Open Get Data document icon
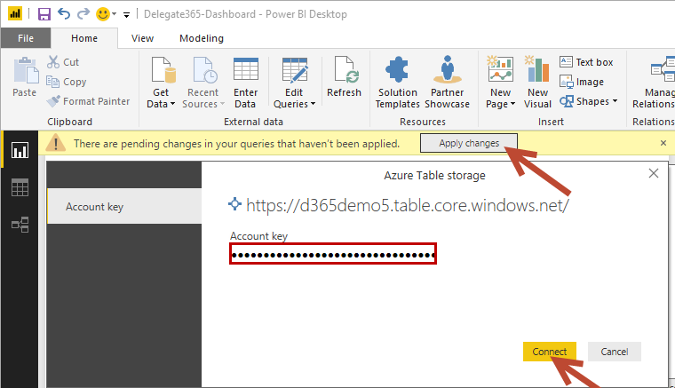 163,69
